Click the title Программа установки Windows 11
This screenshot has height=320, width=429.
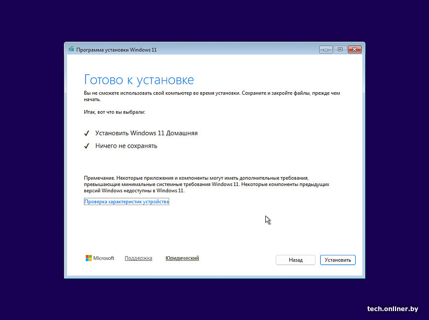tap(116, 50)
